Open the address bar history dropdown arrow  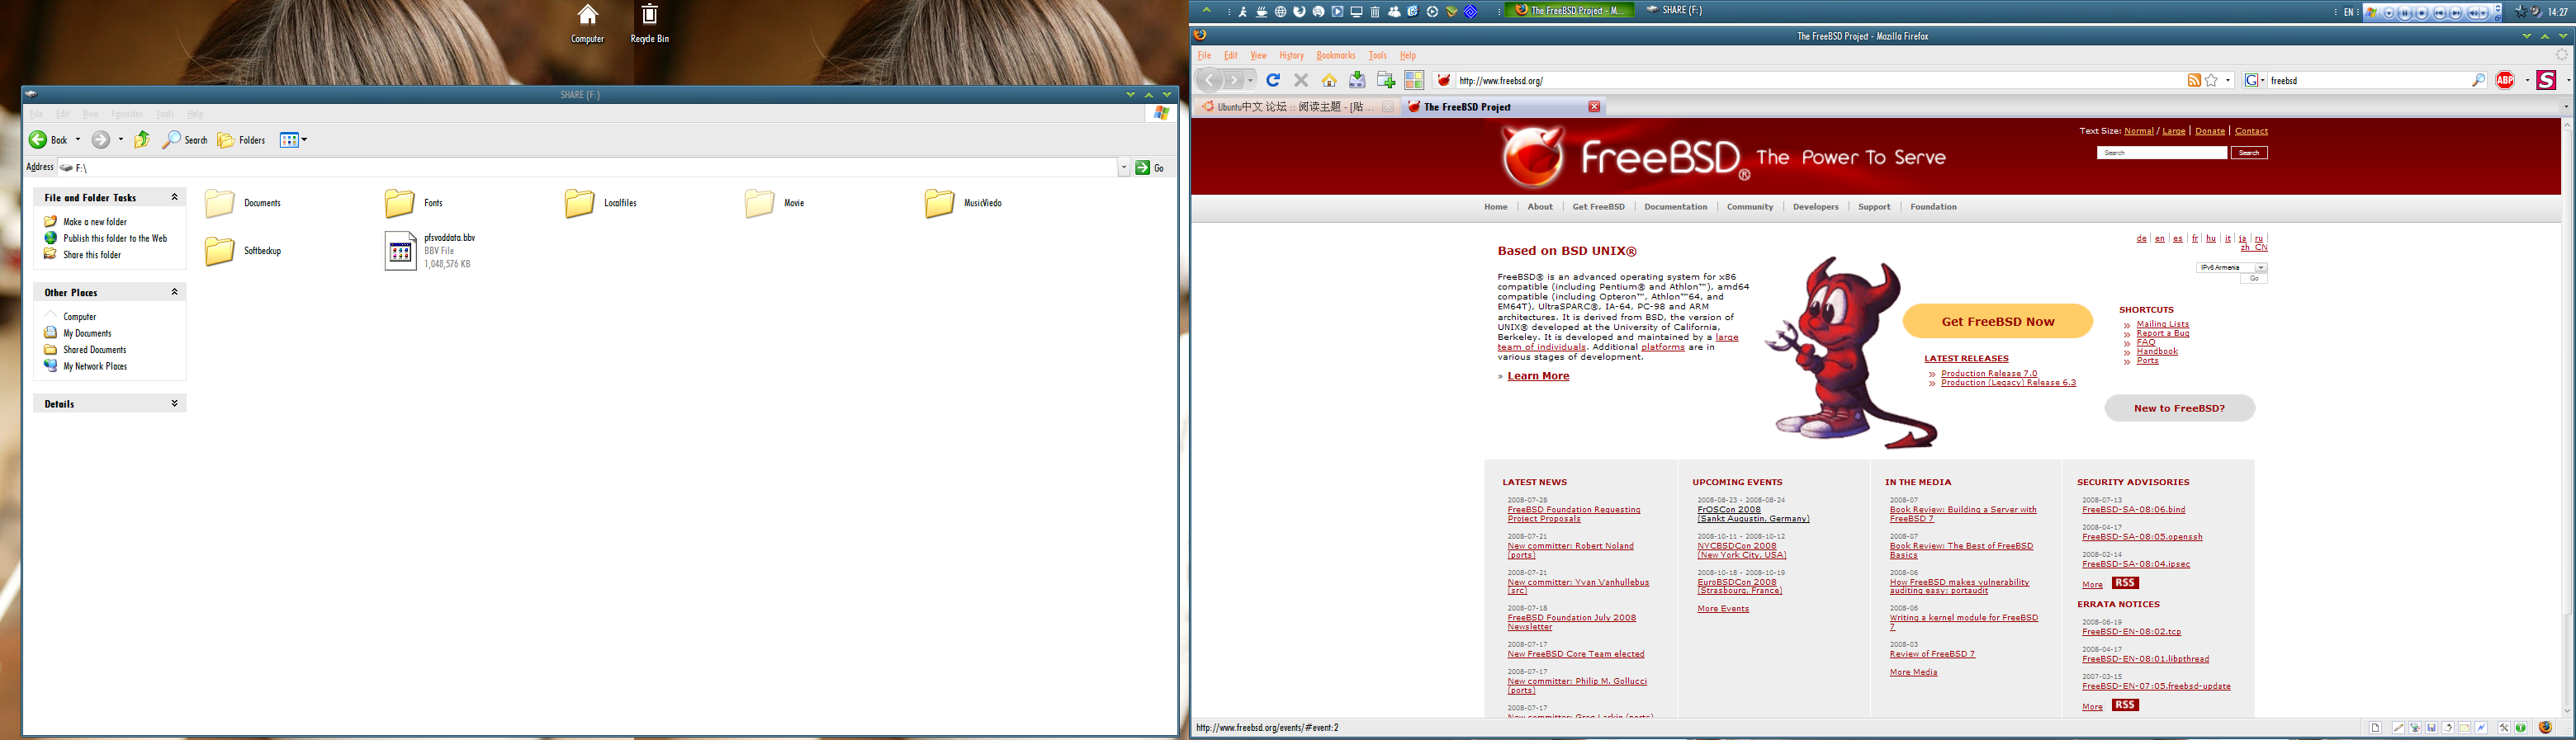tap(2228, 81)
